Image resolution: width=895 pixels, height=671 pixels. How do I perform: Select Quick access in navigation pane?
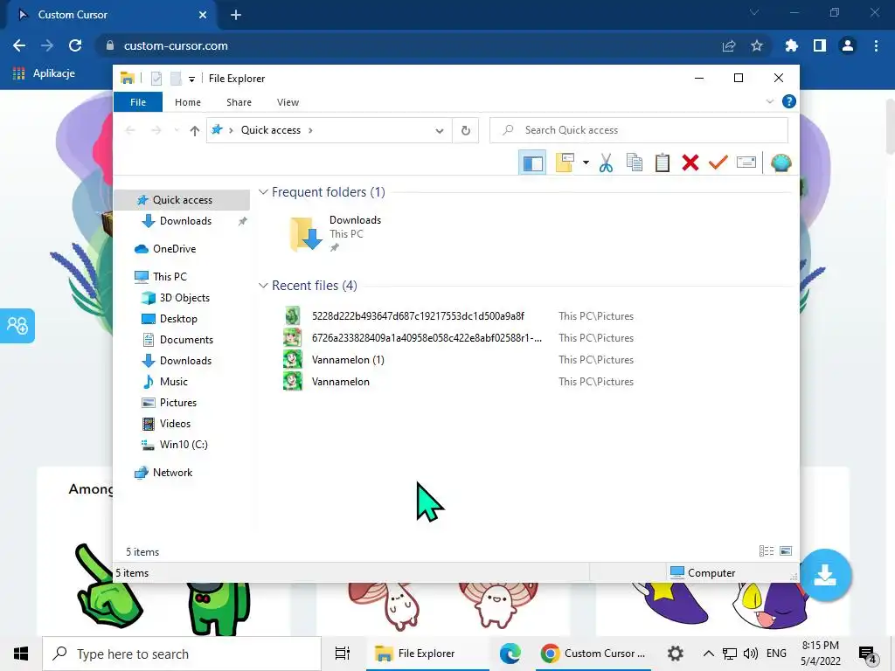coord(182,200)
